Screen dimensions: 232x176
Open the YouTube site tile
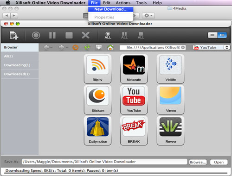[x=134, y=100]
